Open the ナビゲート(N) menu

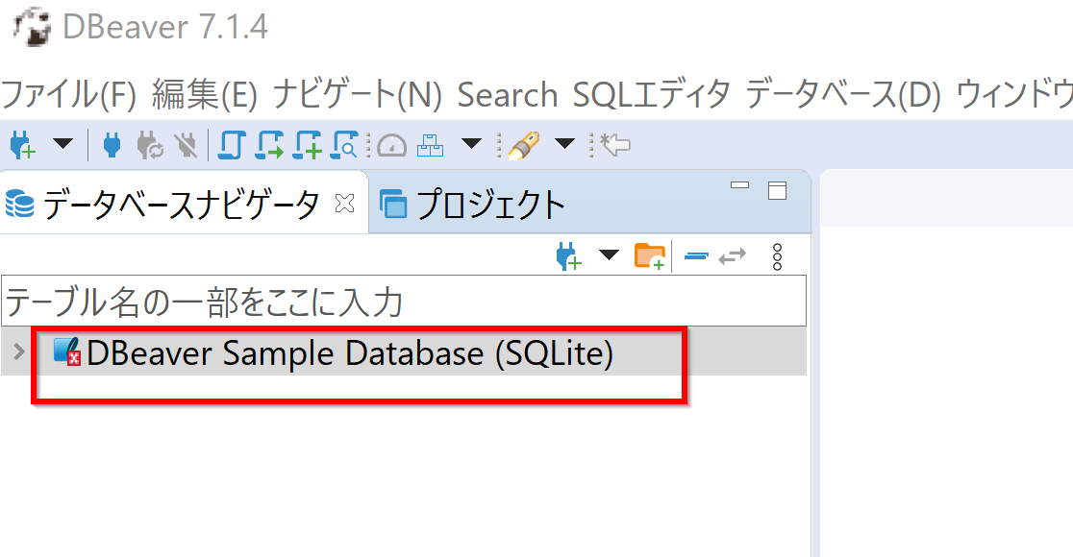point(357,94)
